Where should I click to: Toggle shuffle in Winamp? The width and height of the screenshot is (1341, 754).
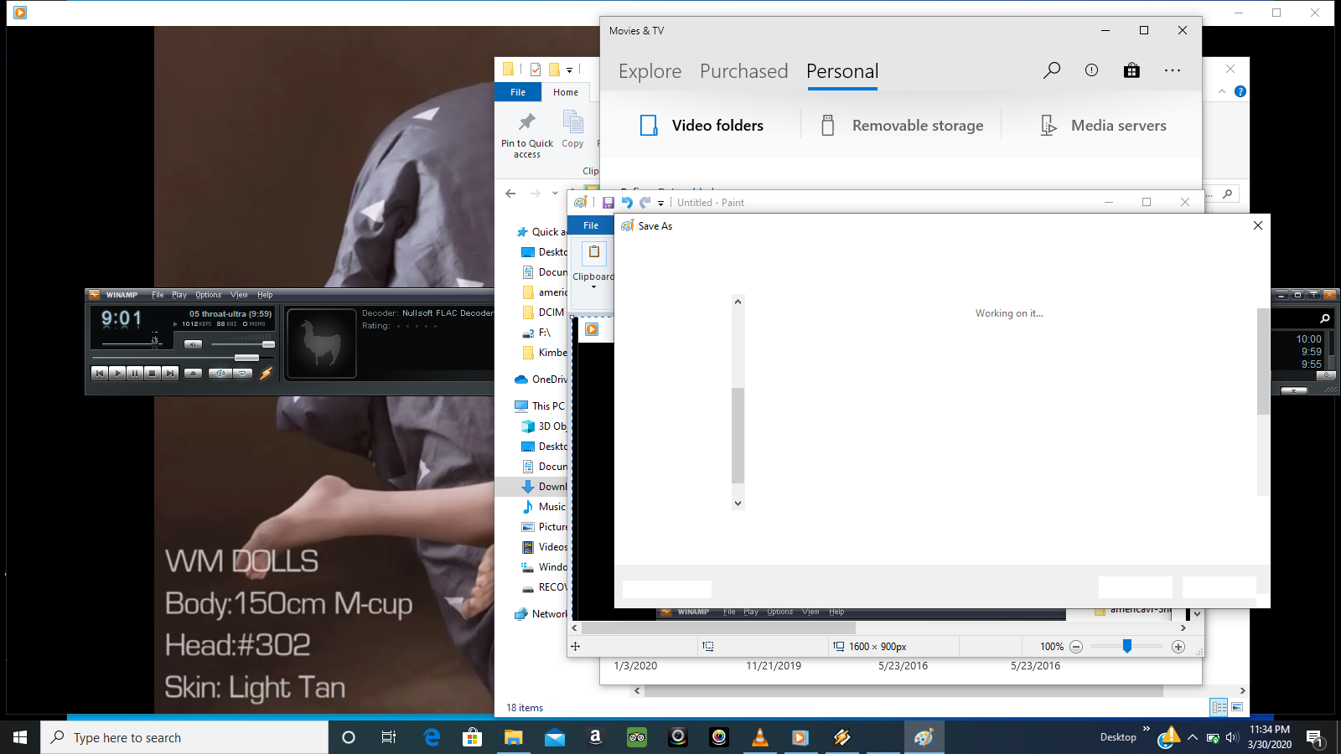coord(220,373)
